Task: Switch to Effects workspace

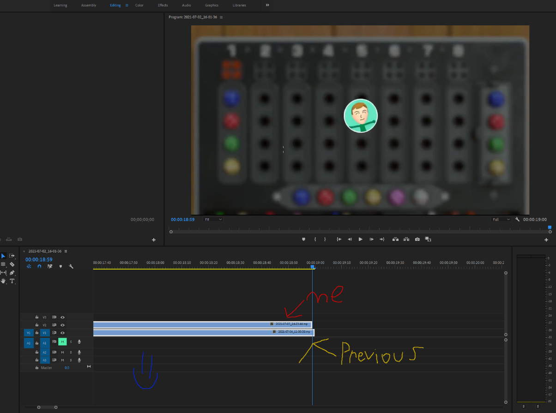Action: [x=163, y=5]
